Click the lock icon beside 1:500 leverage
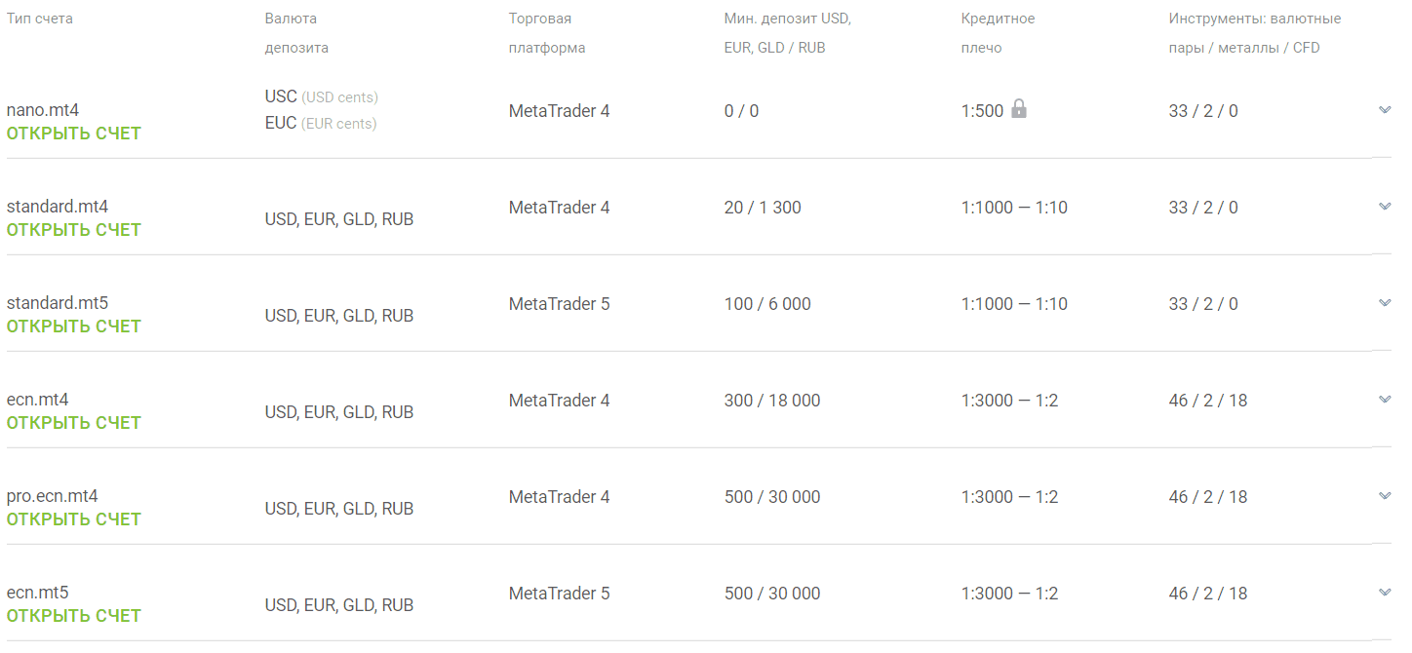Image resolution: width=1412 pixels, height=653 pixels. pos(1019,108)
